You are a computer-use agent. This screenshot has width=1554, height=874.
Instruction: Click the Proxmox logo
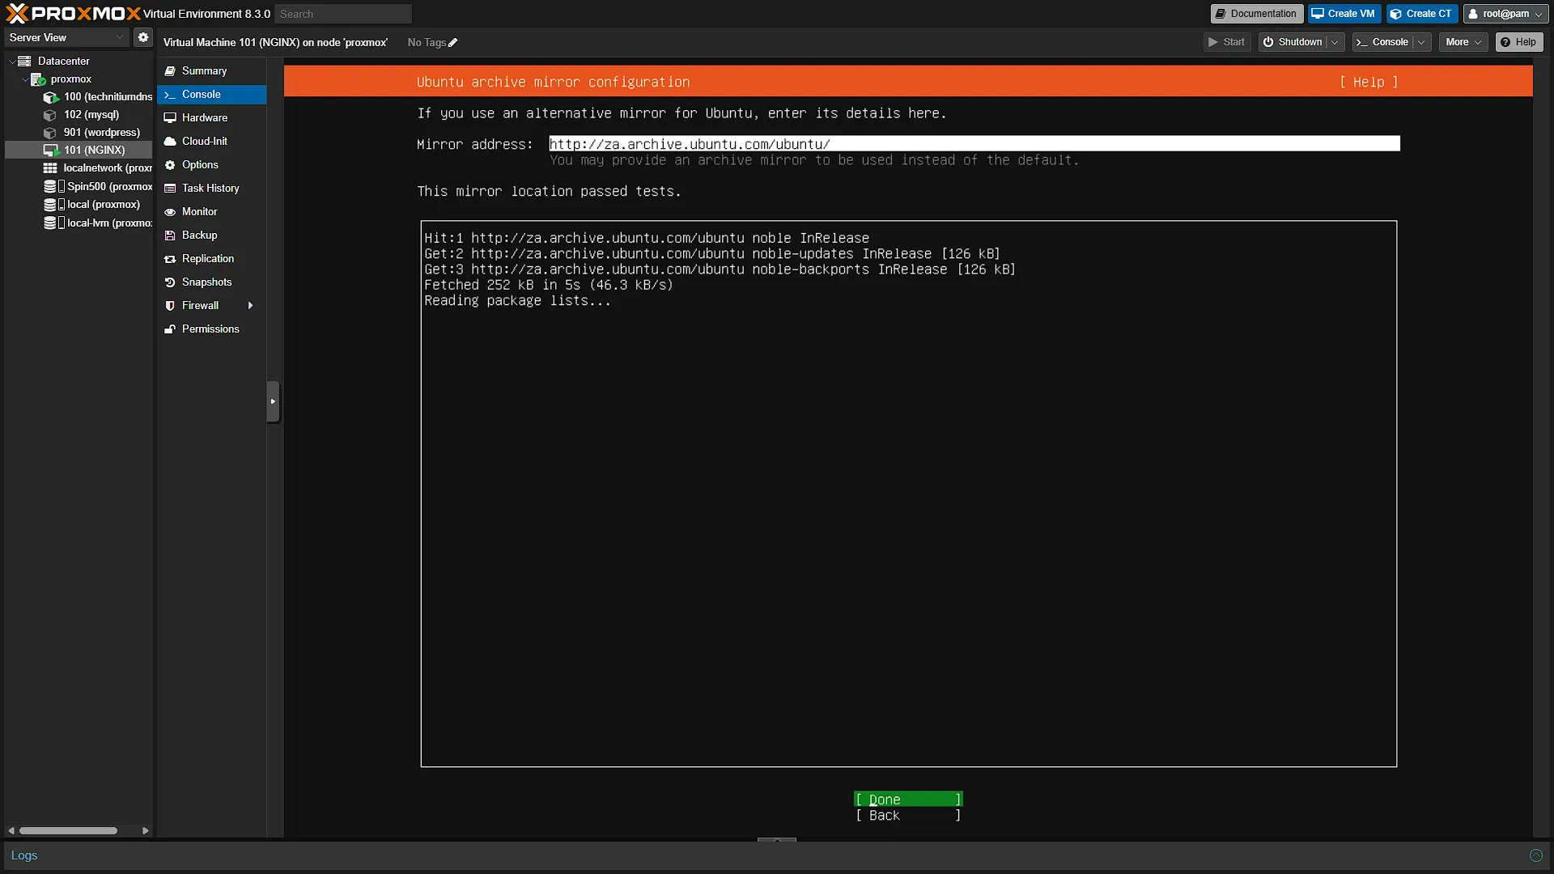tap(73, 13)
